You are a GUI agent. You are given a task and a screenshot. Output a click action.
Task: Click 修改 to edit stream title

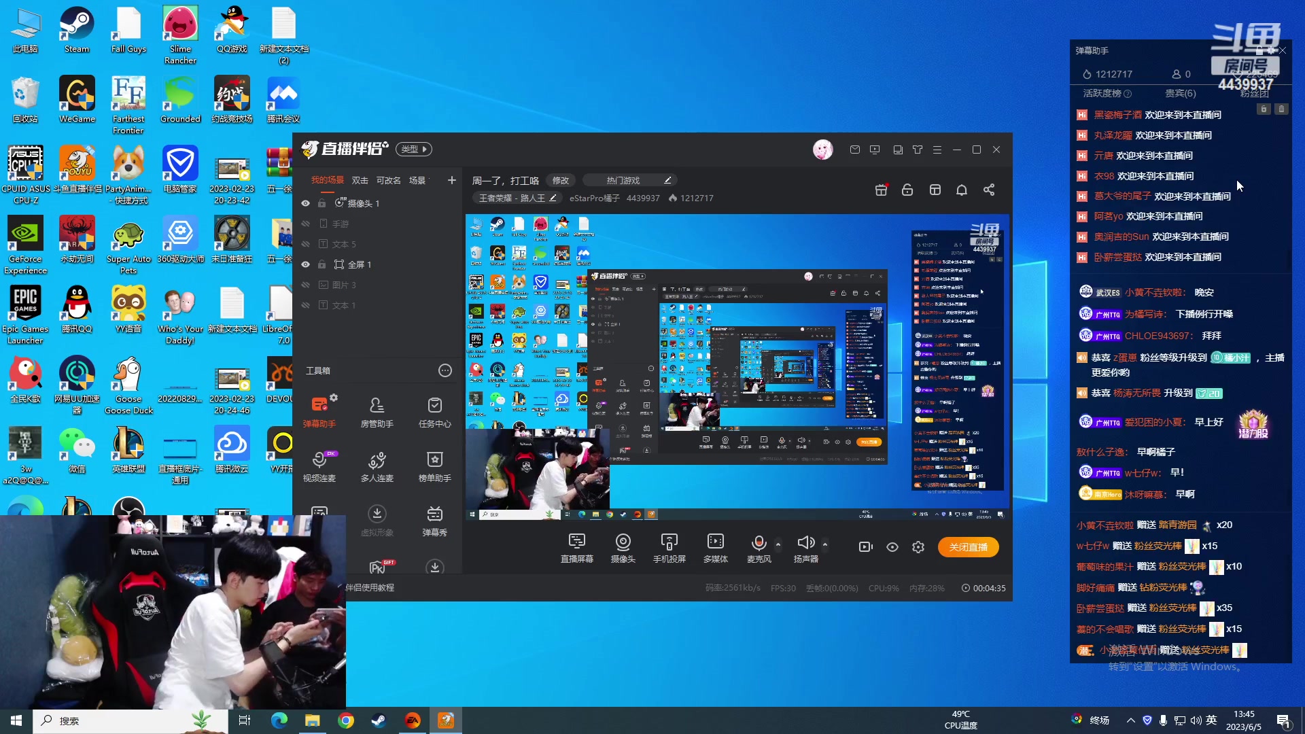point(561,180)
